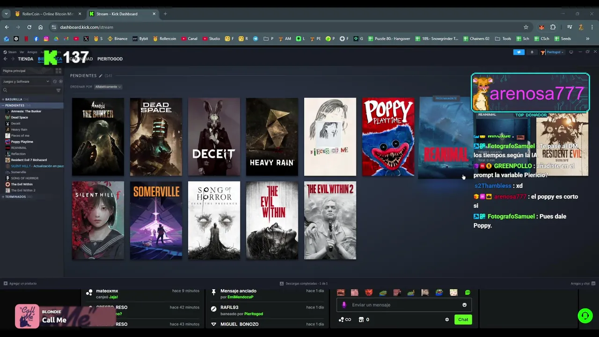This screenshot has width=599, height=337.
Task: Click the recent activity clock icon
Action: click(x=54, y=81)
